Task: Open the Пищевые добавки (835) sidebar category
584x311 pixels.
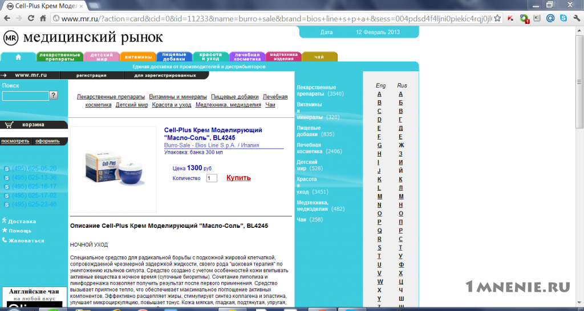Action: tap(315, 132)
